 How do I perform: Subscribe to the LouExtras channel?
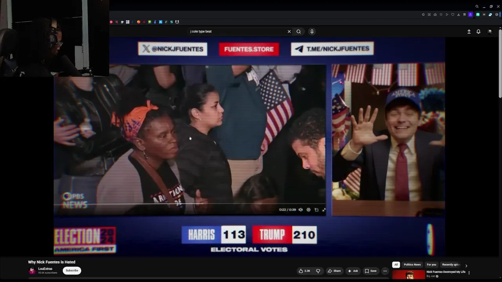(x=72, y=271)
